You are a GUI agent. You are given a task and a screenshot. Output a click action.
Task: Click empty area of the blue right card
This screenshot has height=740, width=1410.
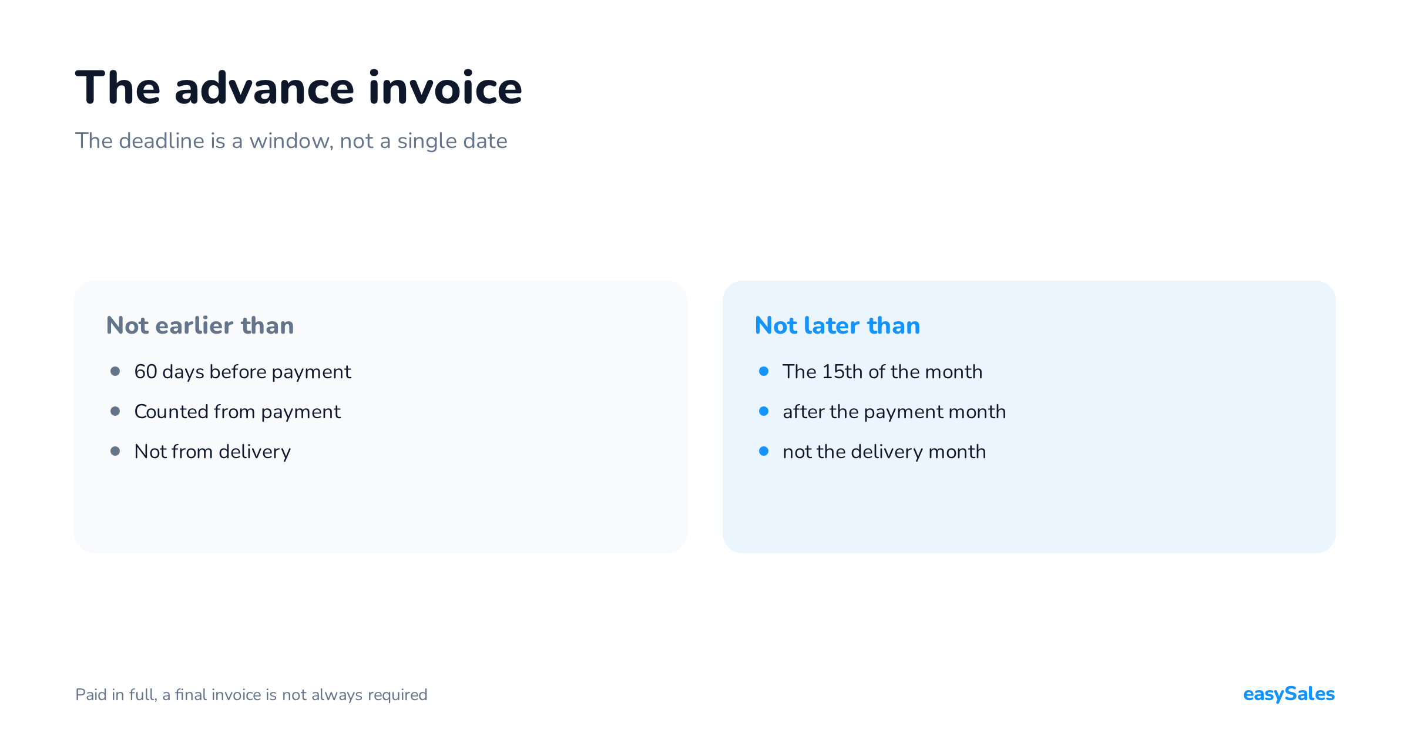pos(1146,505)
